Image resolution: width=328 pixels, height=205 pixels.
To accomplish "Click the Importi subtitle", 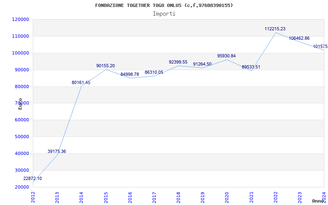I will 164,14.
